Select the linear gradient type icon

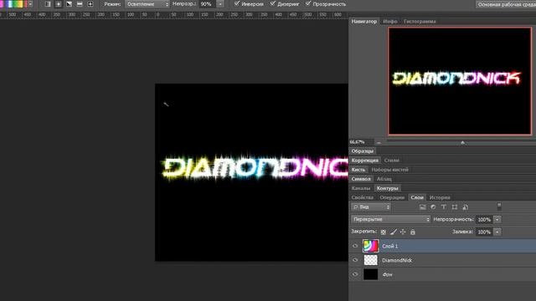pos(48,4)
